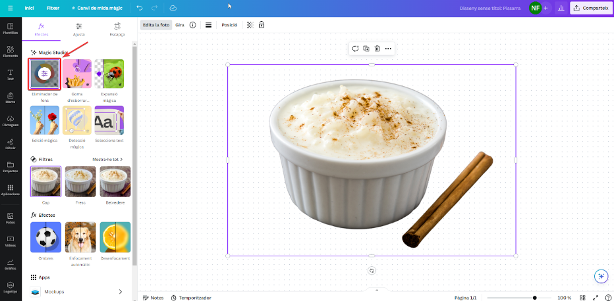Select Selecciona text tool
The height and width of the screenshot is (301, 614).
(109, 120)
